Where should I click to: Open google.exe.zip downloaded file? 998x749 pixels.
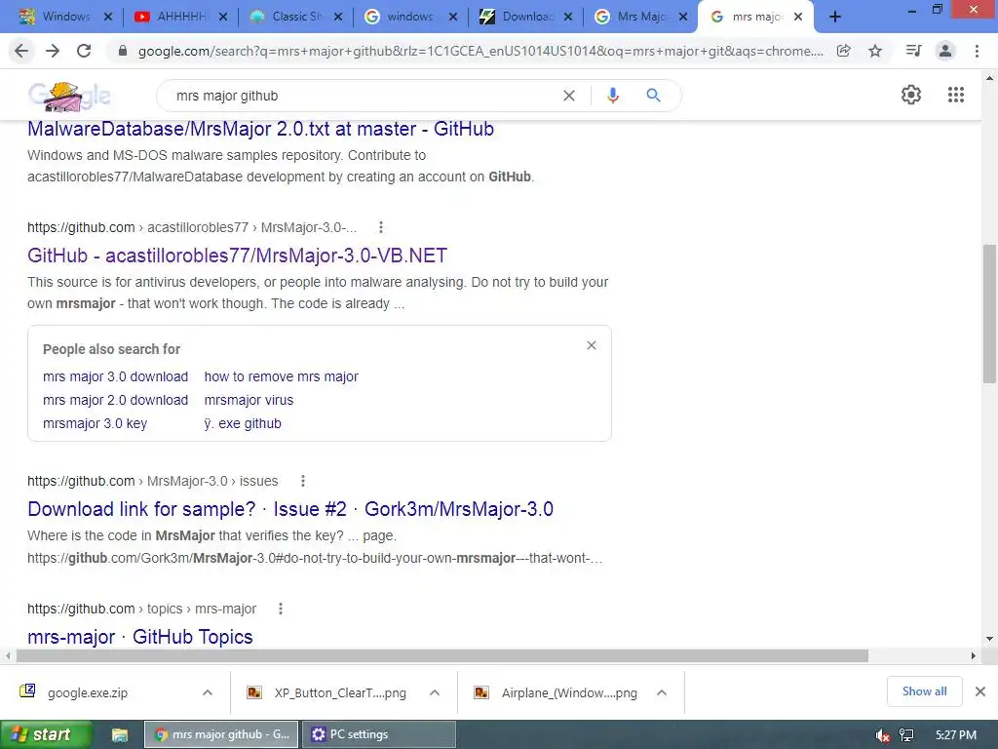(x=88, y=693)
